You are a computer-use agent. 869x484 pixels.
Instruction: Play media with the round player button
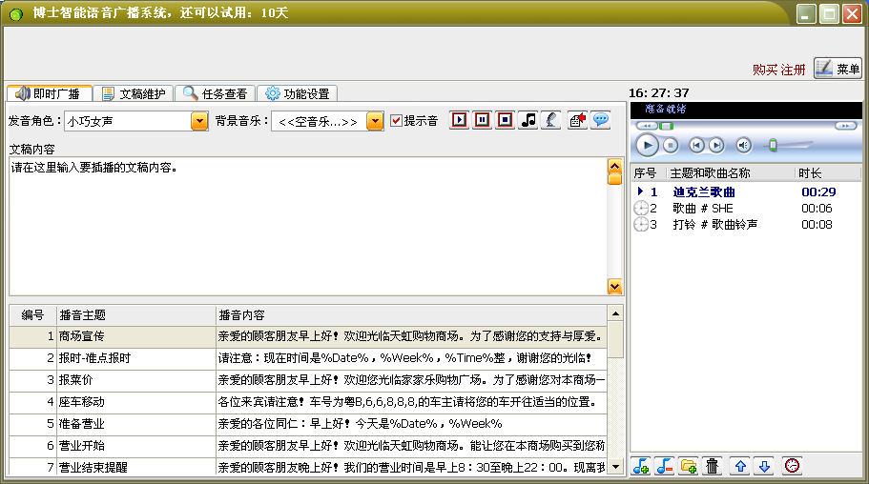pos(647,146)
